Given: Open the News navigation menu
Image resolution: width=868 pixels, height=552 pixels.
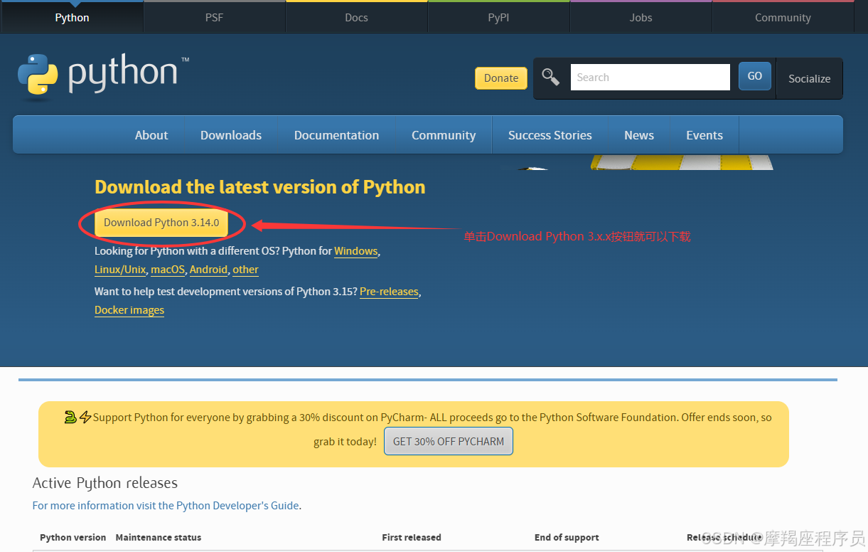Looking at the screenshot, I should point(639,135).
